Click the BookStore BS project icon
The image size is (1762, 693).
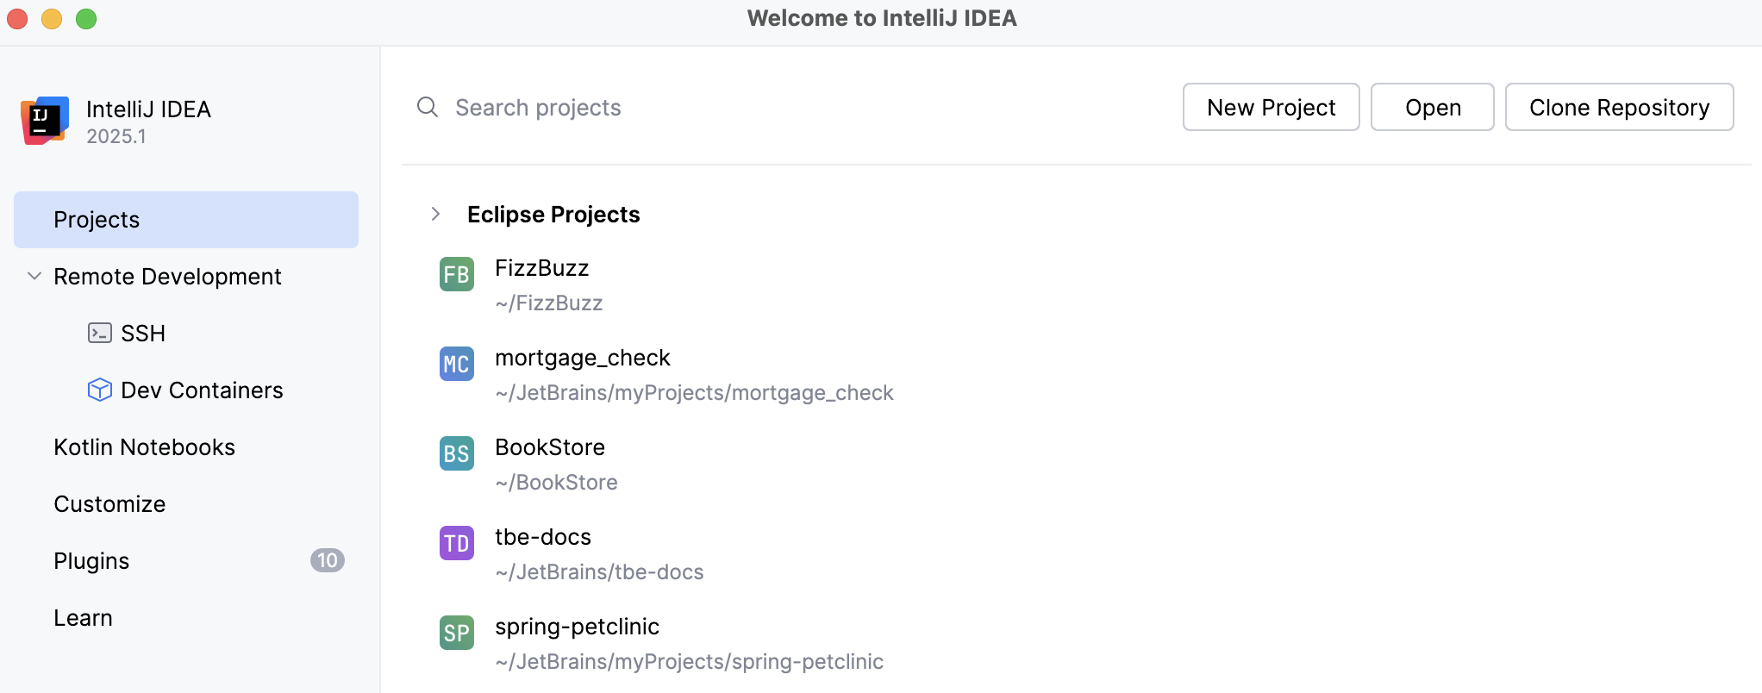pos(456,453)
